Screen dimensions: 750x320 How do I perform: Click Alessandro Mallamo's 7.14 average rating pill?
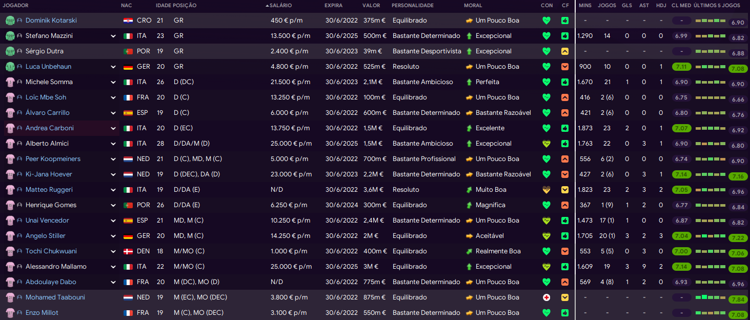pos(681,267)
